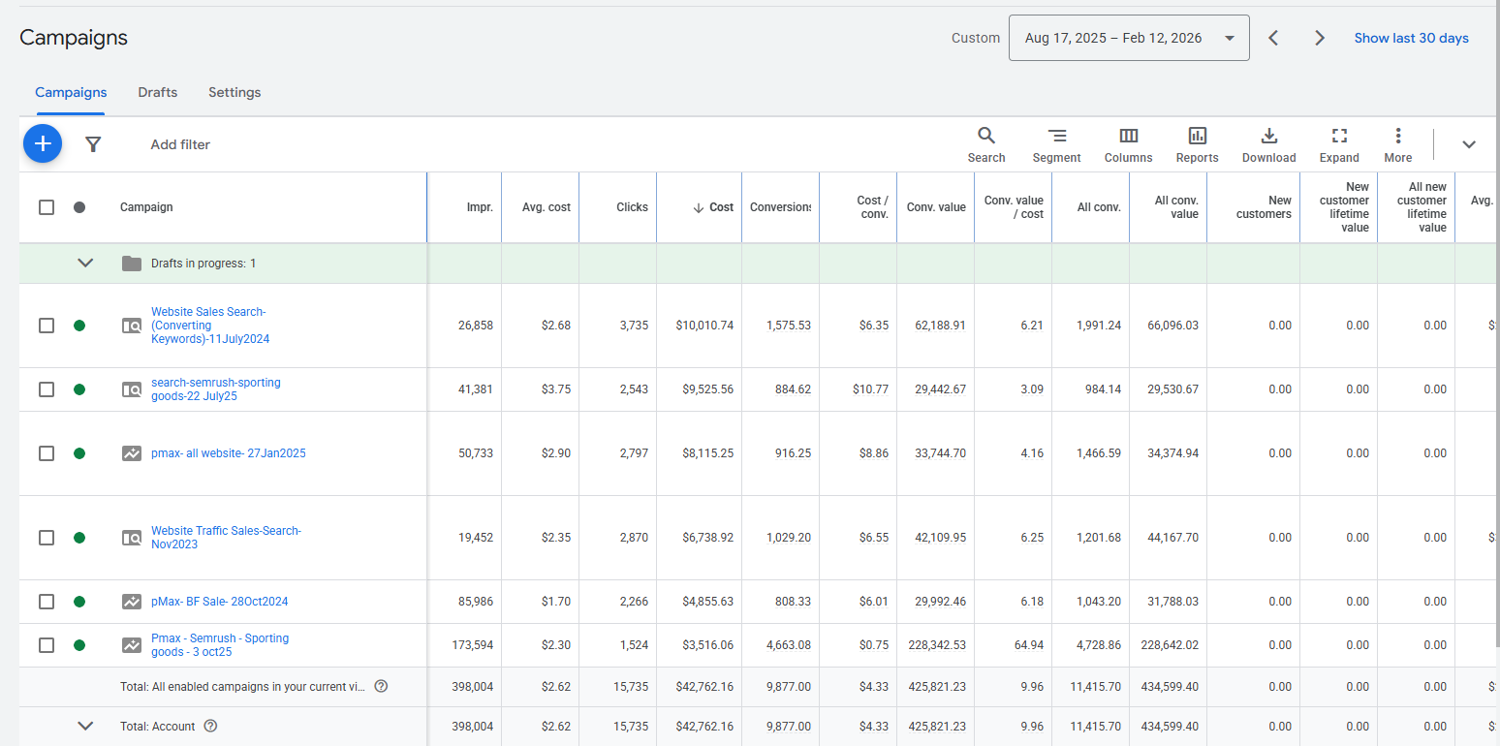Select the pmax- all website- 27Jan2025 checkbox
1500x746 pixels.
point(47,453)
